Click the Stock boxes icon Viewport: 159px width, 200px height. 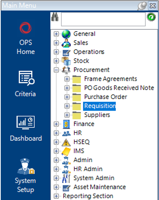click(x=66, y=61)
